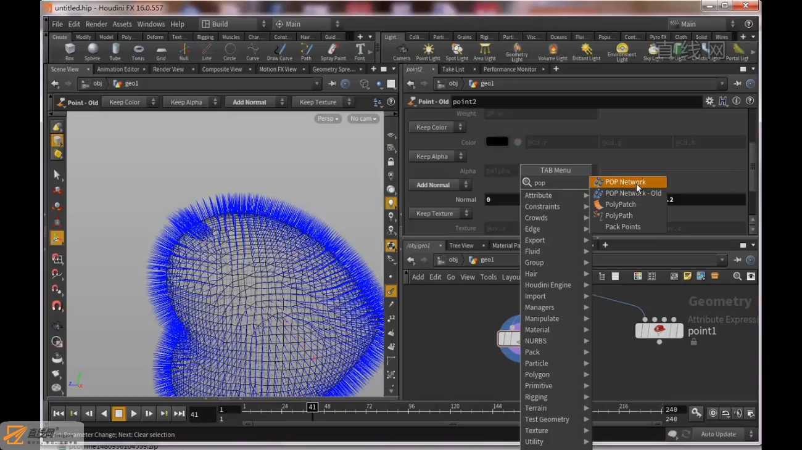The width and height of the screenshot is (802, 450).
Task: Open the Windows menu
Action: 151,24
